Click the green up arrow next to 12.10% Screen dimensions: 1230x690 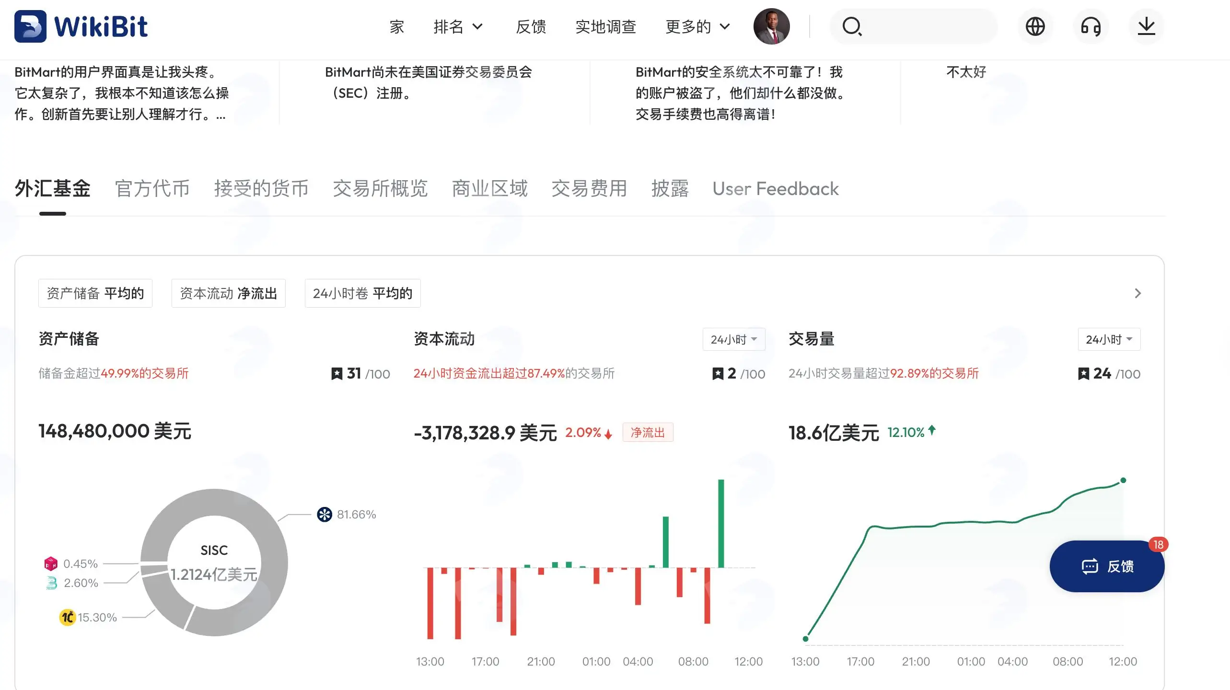932,430
